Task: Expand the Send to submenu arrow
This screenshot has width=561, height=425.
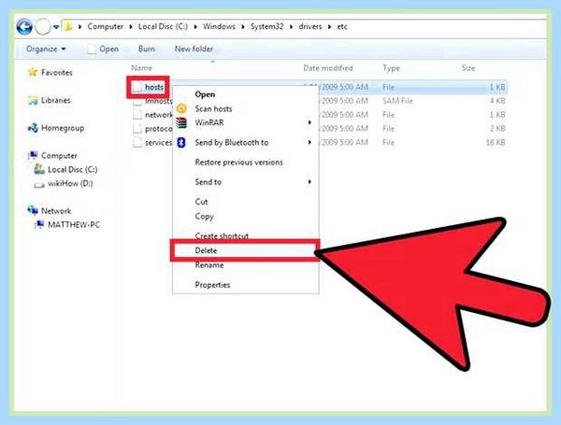Action: 309,182
